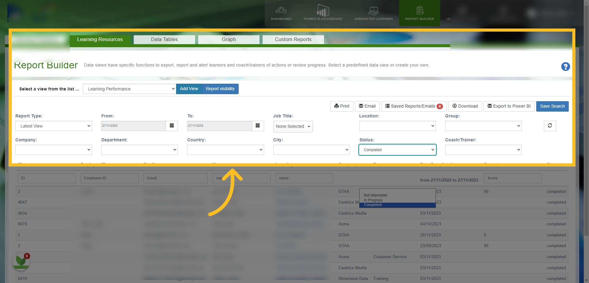Expand the Department dropdown

[x=140, y=150]
